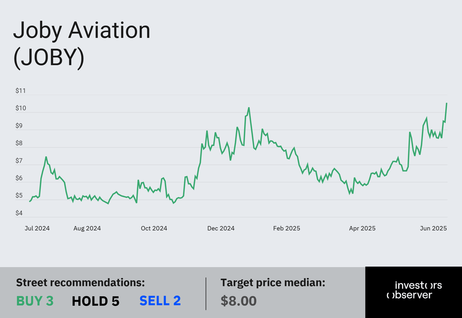Select the Joby Aviation (JOBY) title

(x=82, y=43)
